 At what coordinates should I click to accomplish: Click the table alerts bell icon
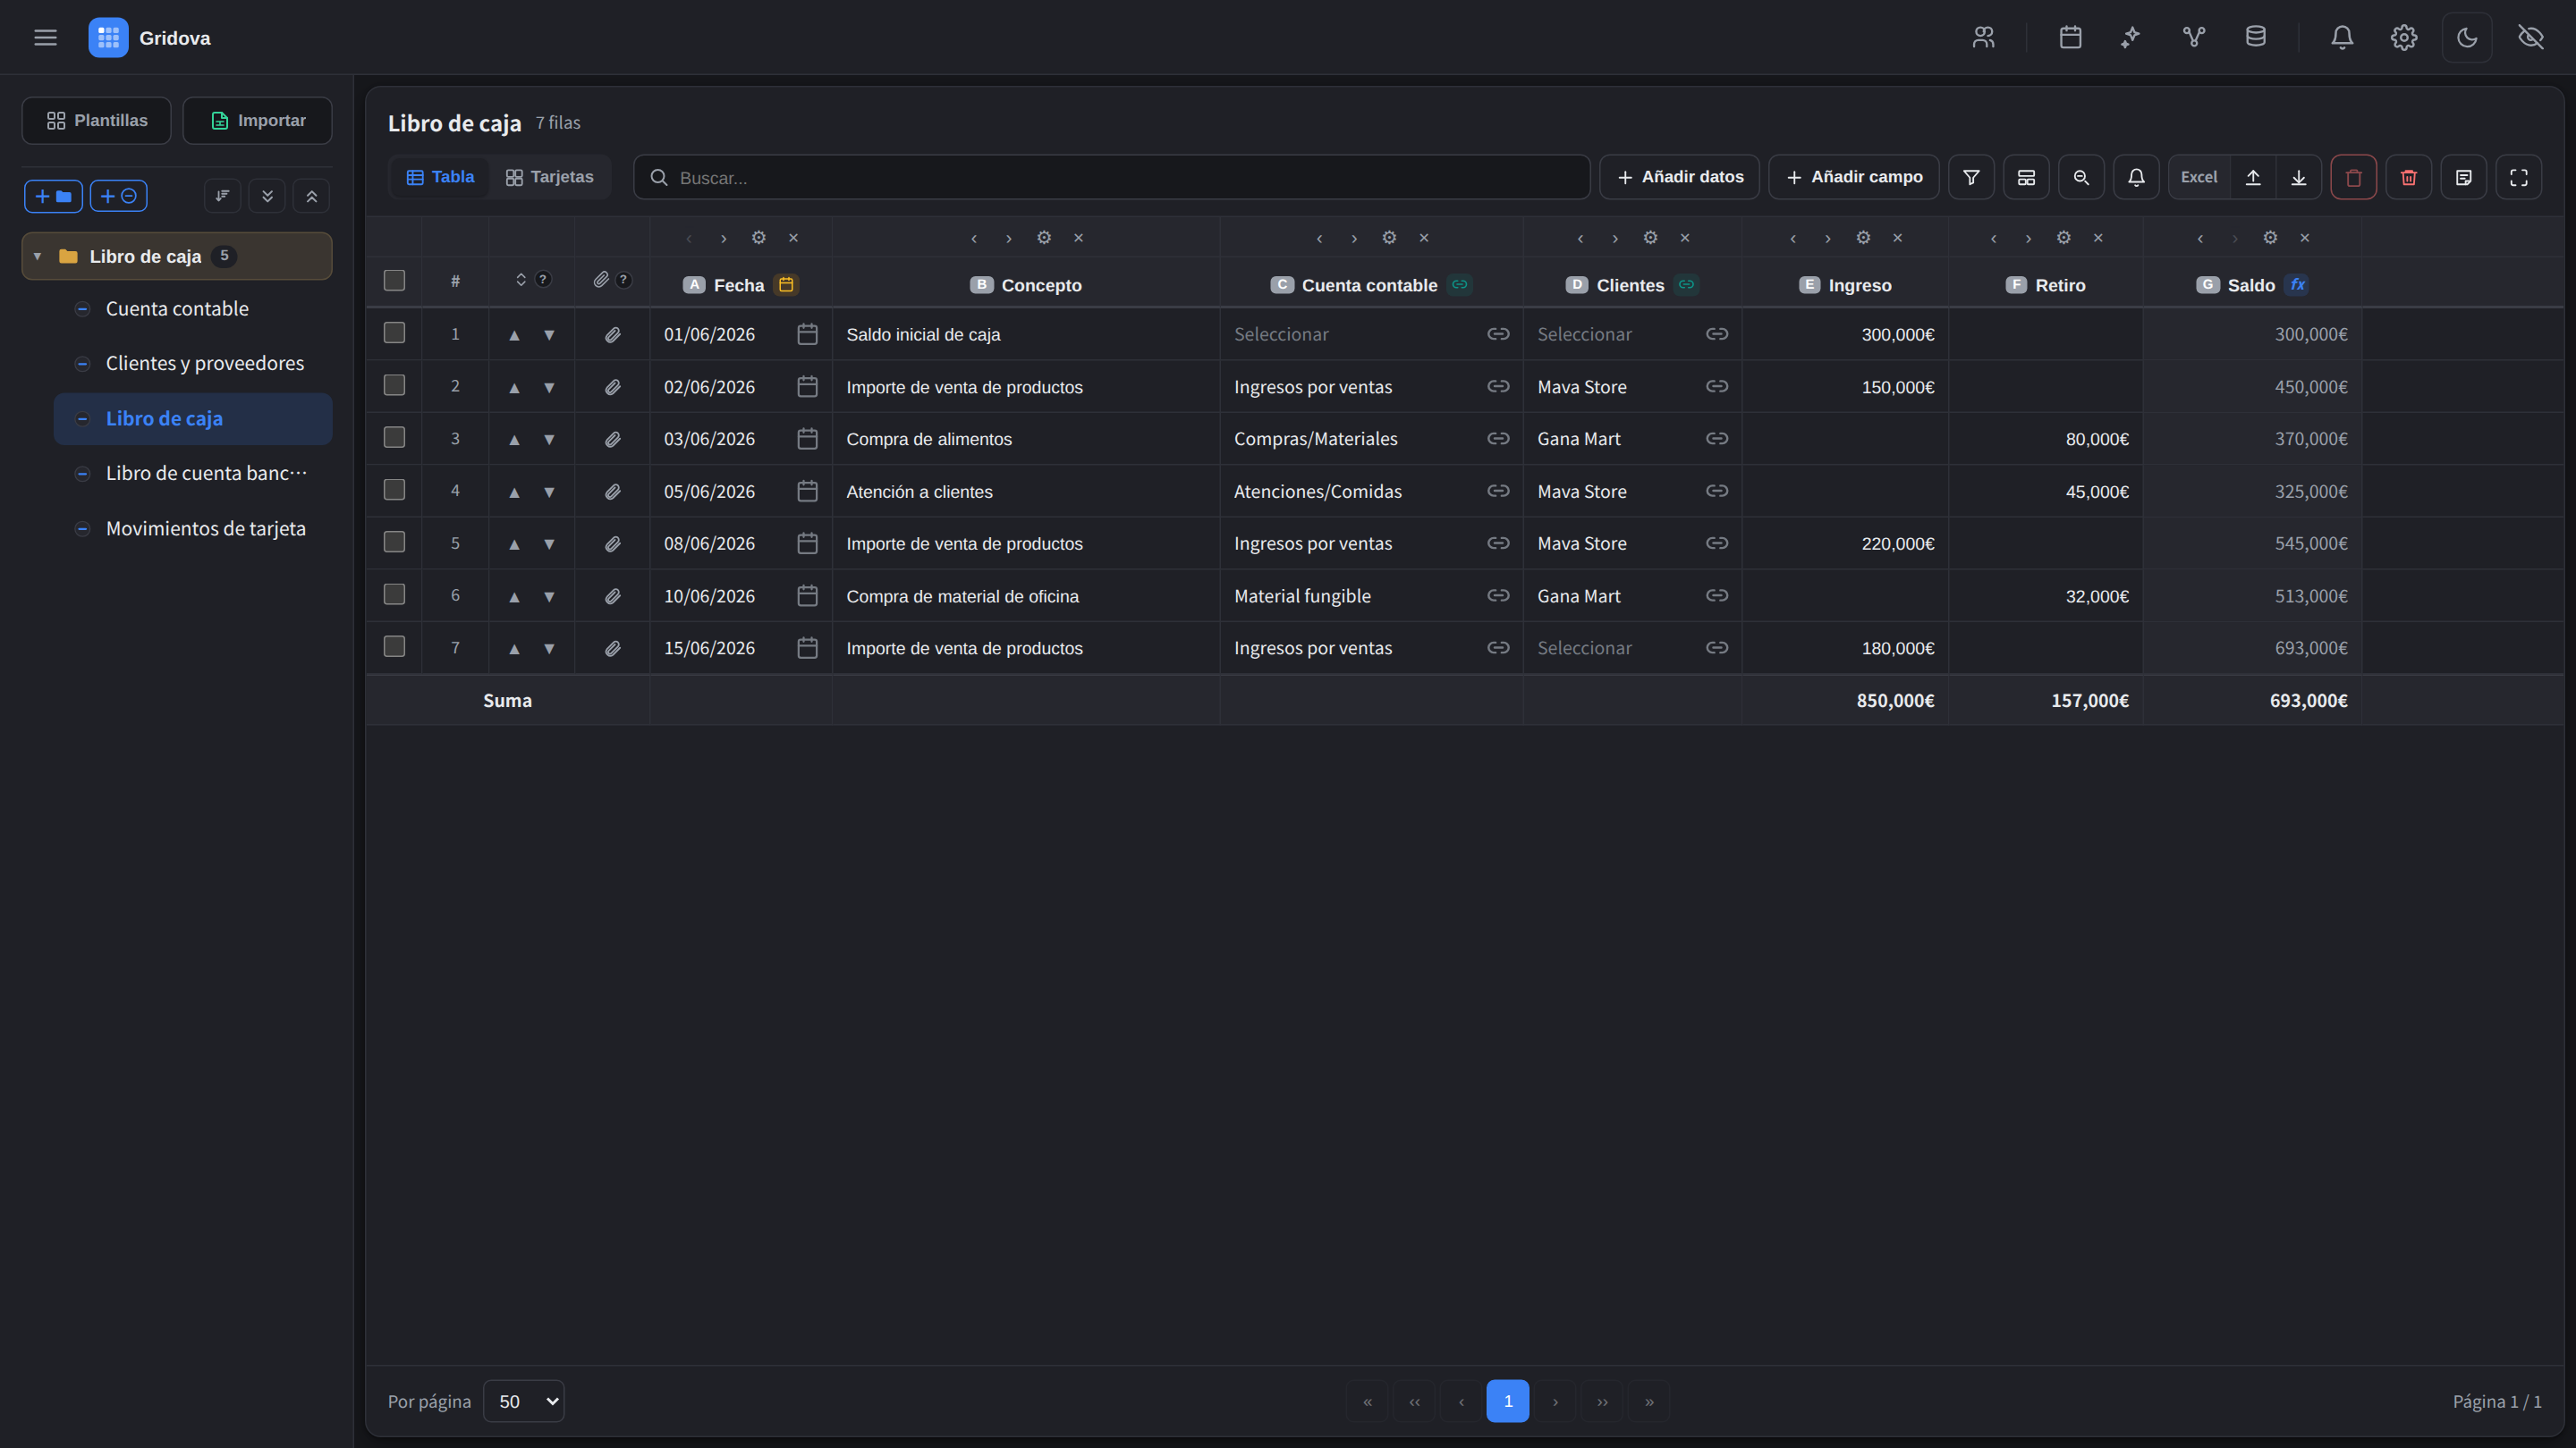2136,177
